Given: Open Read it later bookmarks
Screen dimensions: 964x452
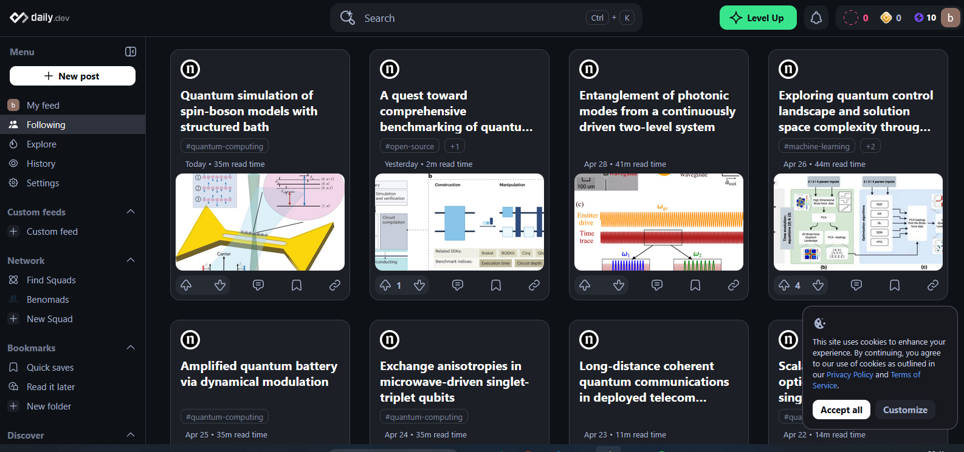Looking at the screenshot, I should click(73, 386).
